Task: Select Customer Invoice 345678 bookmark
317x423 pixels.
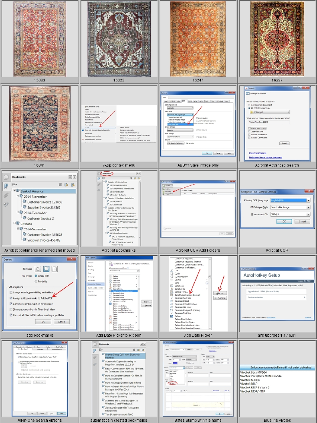Action: (44, 235)
